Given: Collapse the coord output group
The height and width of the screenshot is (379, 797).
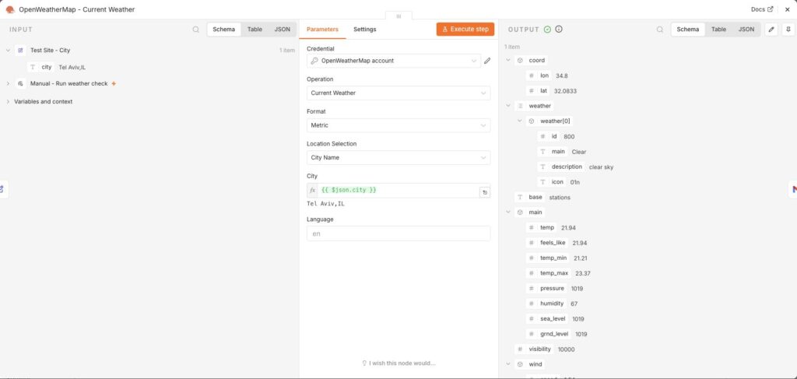Looking at the screenshot, I should point(508,60).
